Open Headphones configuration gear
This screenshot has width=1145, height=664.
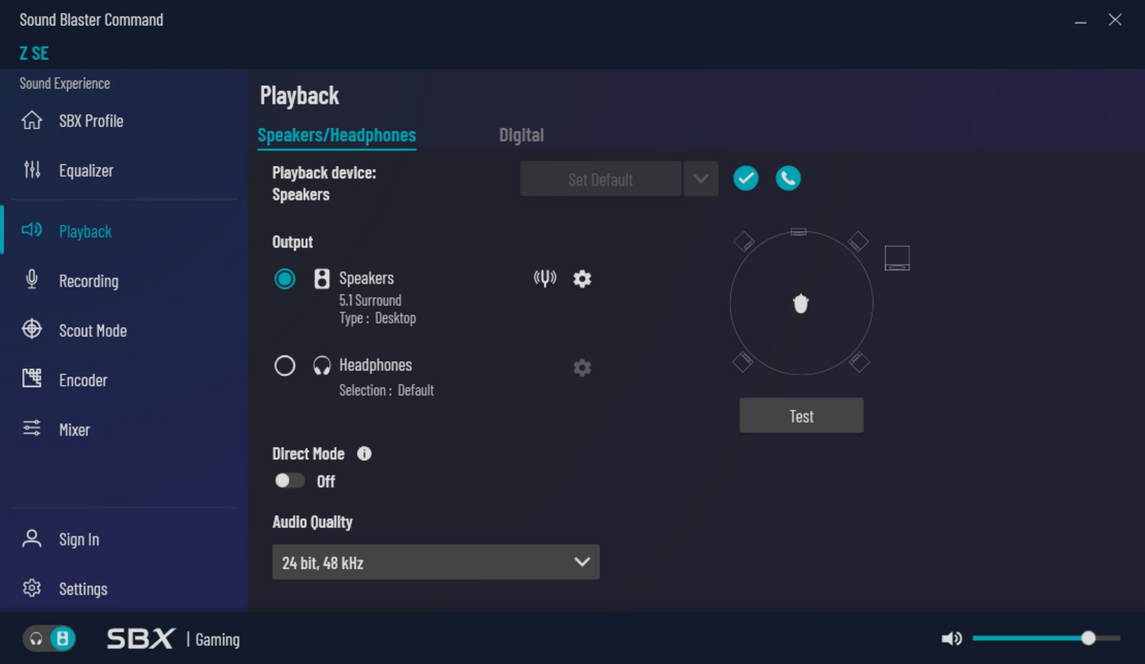tap(582, 367)
